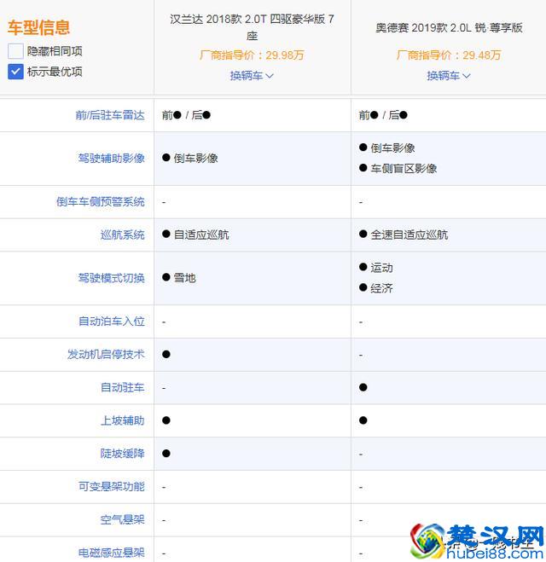Screen dimensions: 546x562
Task: Check the 隐藏相同项 checkbox
Action: click(15, 51)
